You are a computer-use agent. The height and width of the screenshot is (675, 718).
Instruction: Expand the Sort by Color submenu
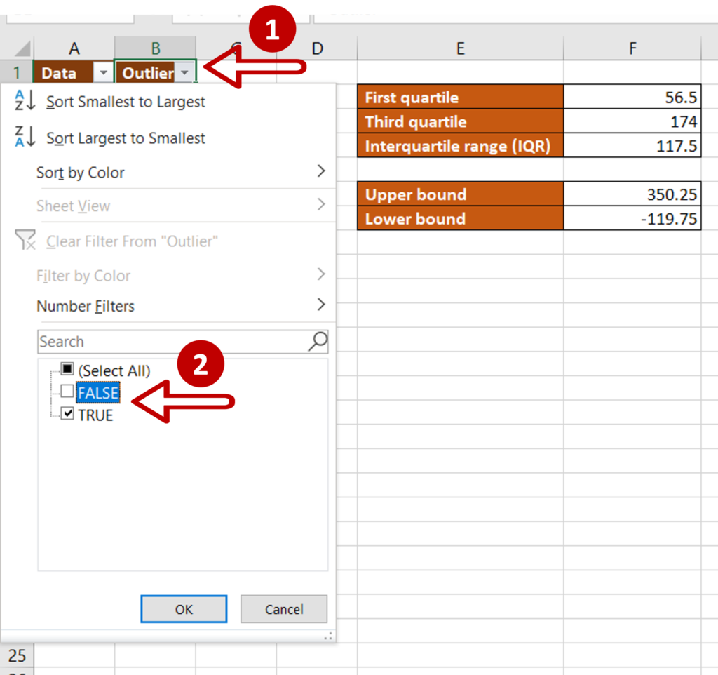pos(80,173)
